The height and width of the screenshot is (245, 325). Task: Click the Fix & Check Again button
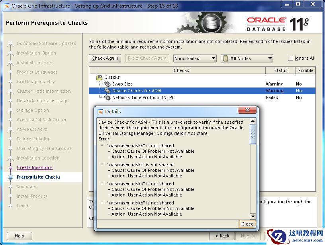click(x=147, y=58)
